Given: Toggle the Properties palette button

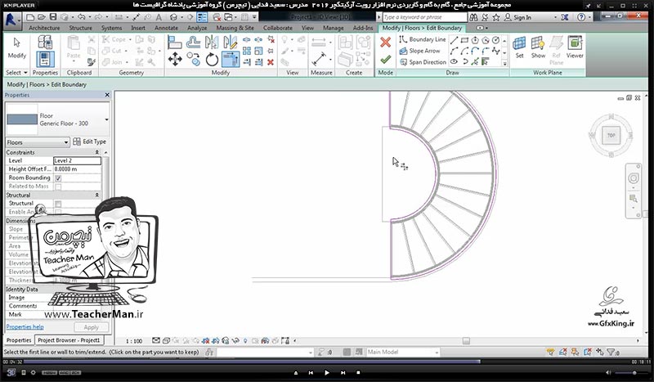Looking at the screenshot, I should tap(45, 59).
